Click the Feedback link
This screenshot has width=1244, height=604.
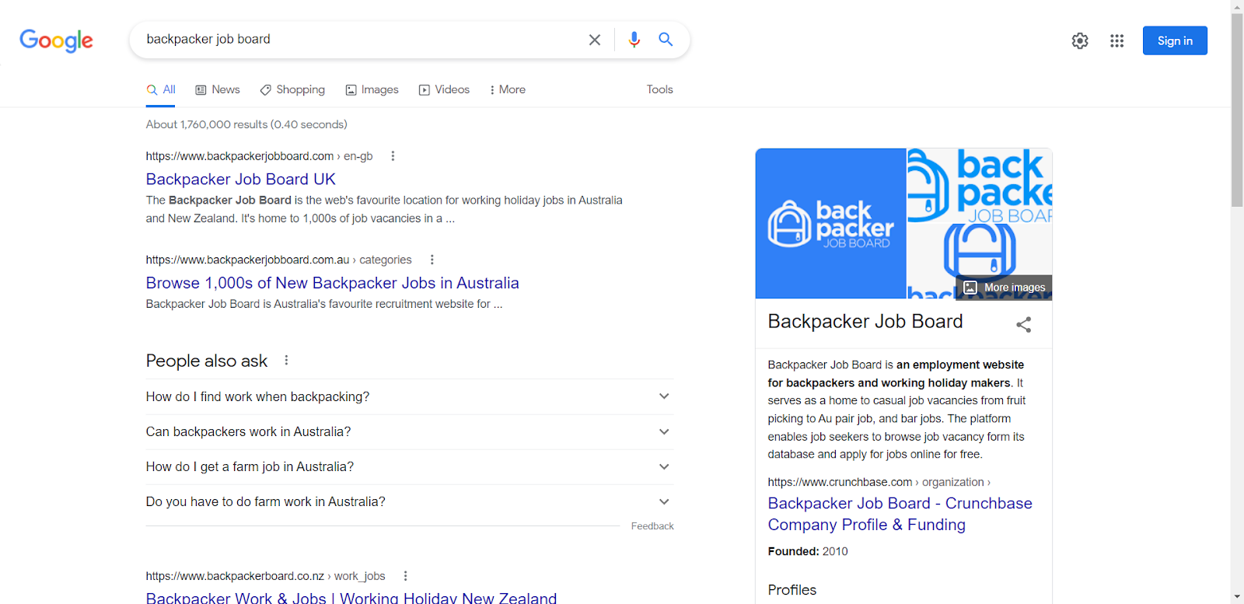pos(652,526)
